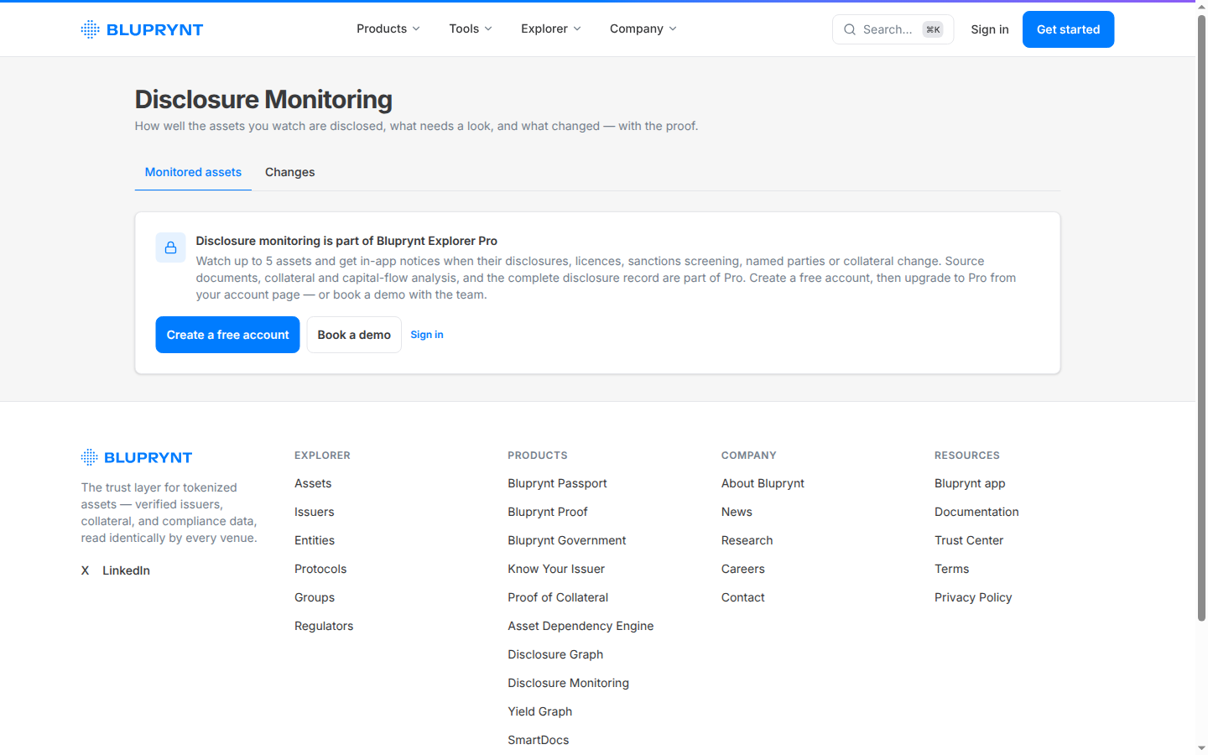Click the Bluprynt logo in the header
The height and width of the screenshot is (755, 1208).
[142, 29]
